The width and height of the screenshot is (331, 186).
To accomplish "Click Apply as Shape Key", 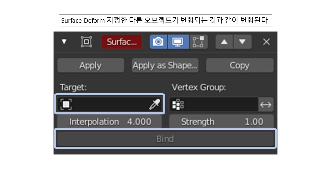I will click(x=165, y=65).
